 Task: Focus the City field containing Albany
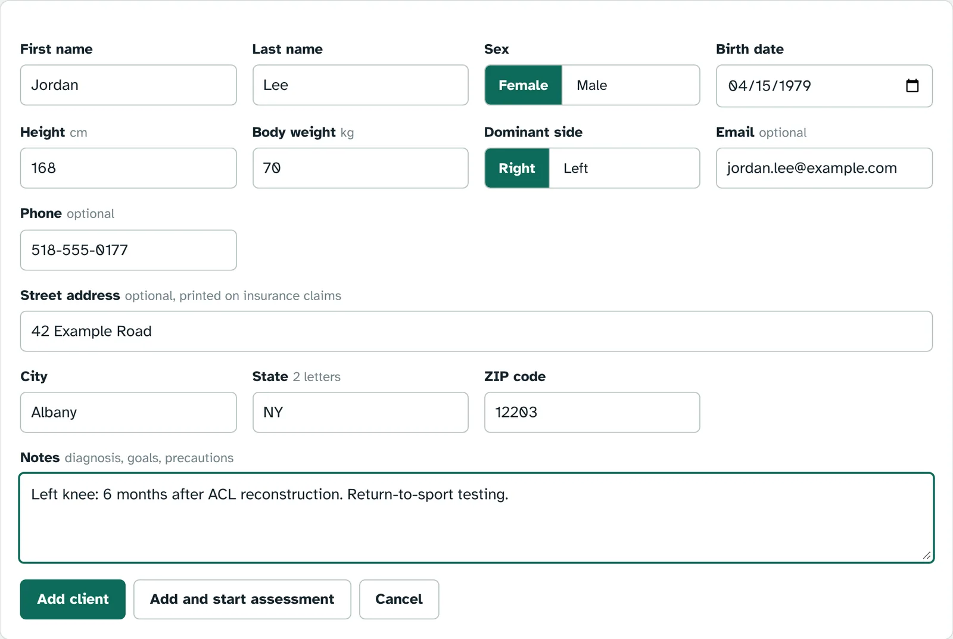(129, 412)
